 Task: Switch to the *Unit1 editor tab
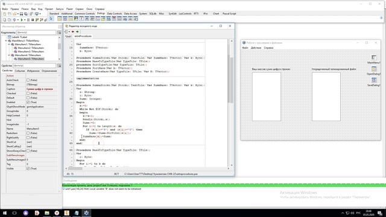(x=68, y=36)
